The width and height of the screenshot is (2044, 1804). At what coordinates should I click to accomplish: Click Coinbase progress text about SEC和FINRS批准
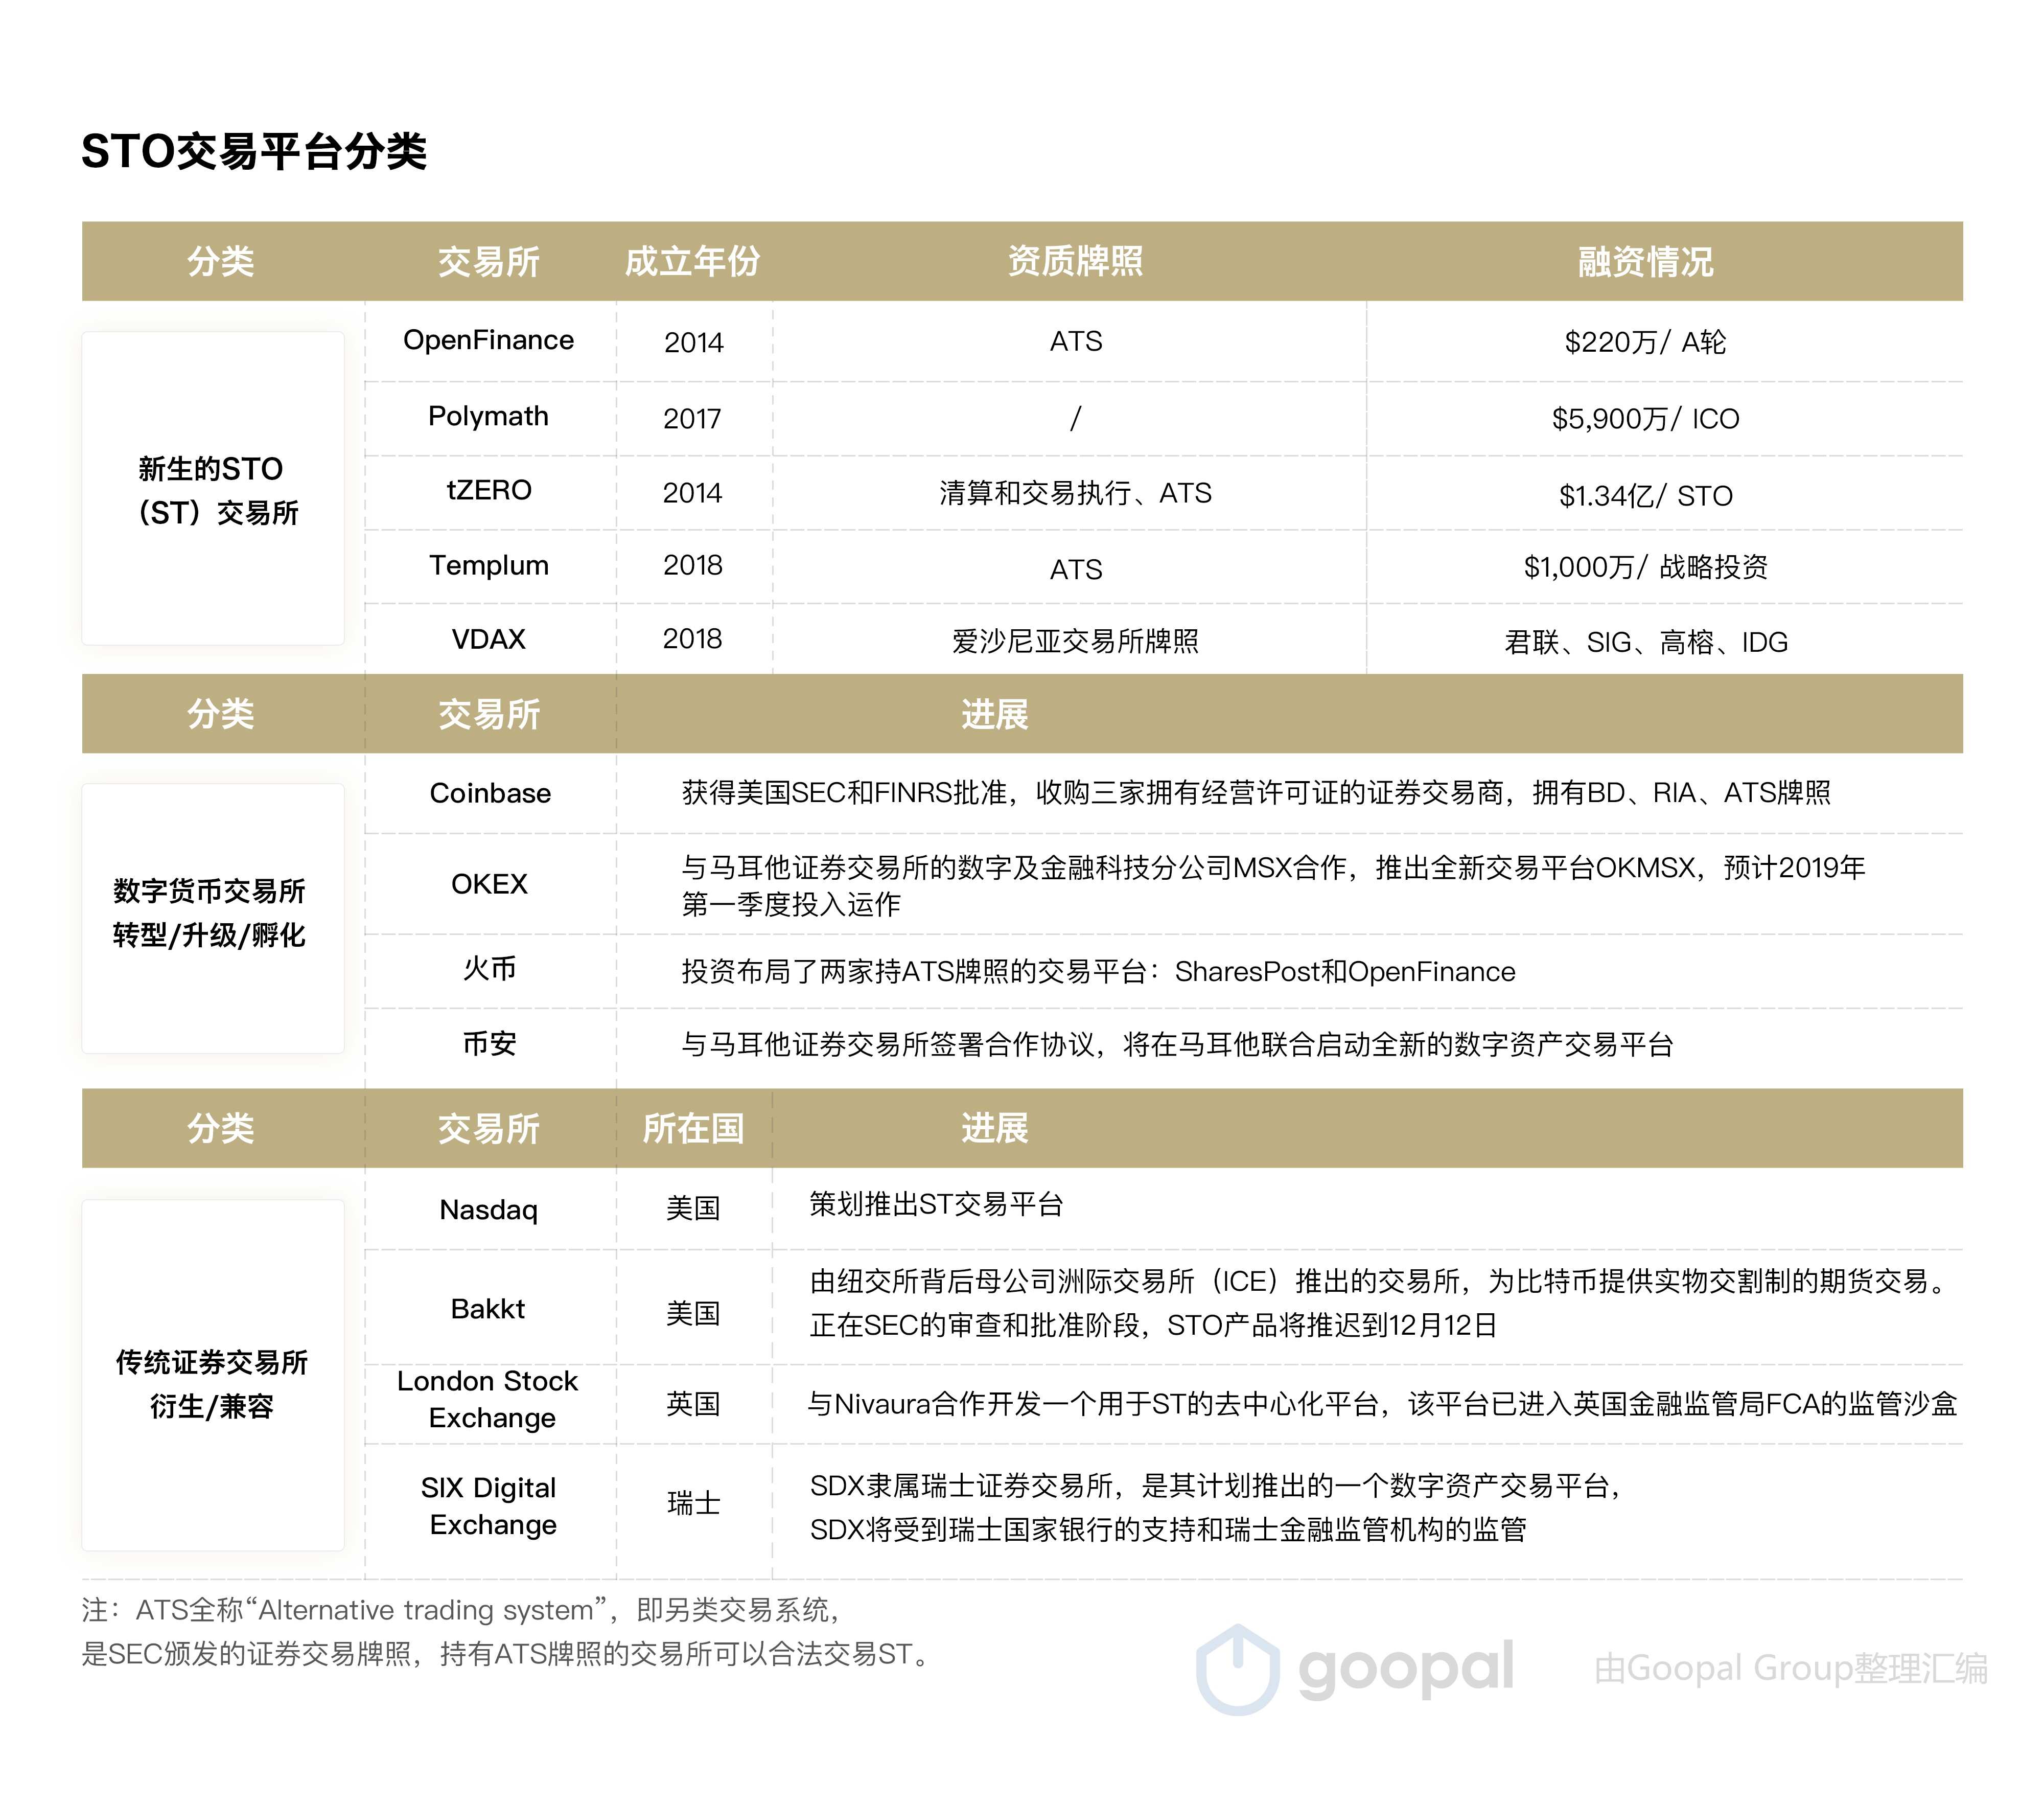(x=1256, y=793)
